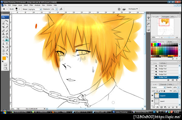Toggle lock all
This screenshot has height=120, width=182.
164,91
